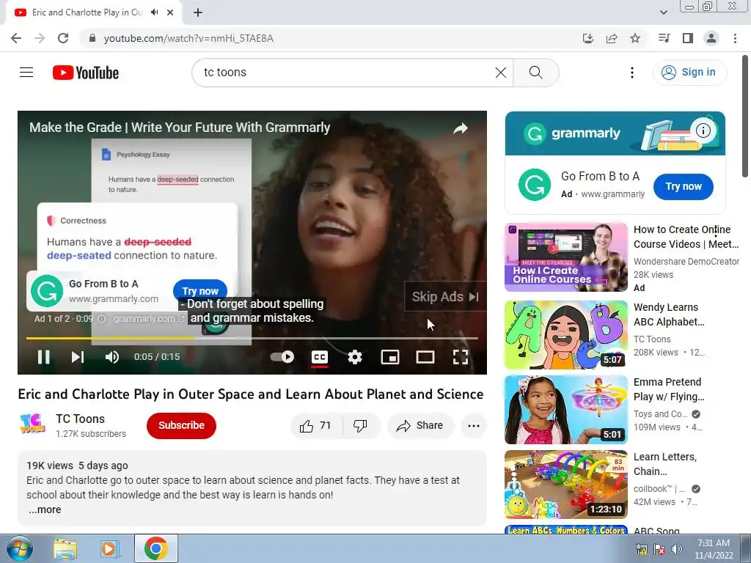Click the share arrow on video overlay

coord(461,128)
